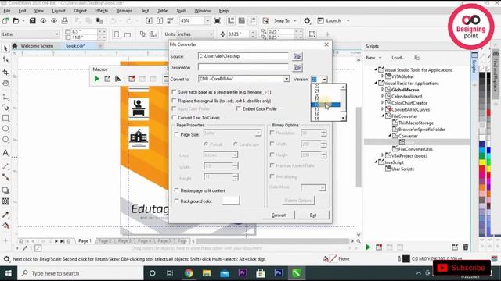
Task: Enable the Page Size checkbox
Action: 176,134
